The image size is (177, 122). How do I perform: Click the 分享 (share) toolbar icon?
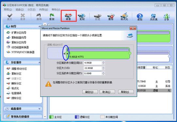point(167,17)
